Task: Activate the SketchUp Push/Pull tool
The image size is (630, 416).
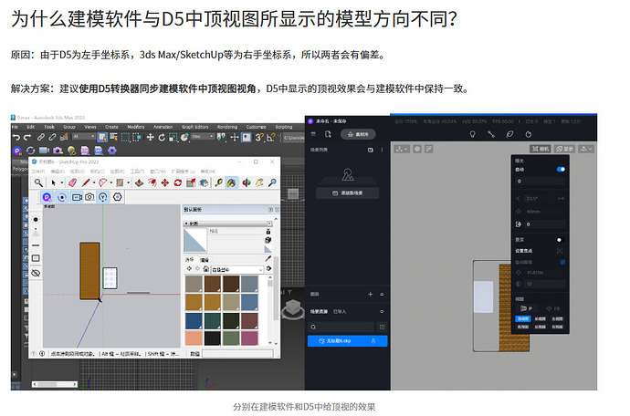Action: point(139,182)
